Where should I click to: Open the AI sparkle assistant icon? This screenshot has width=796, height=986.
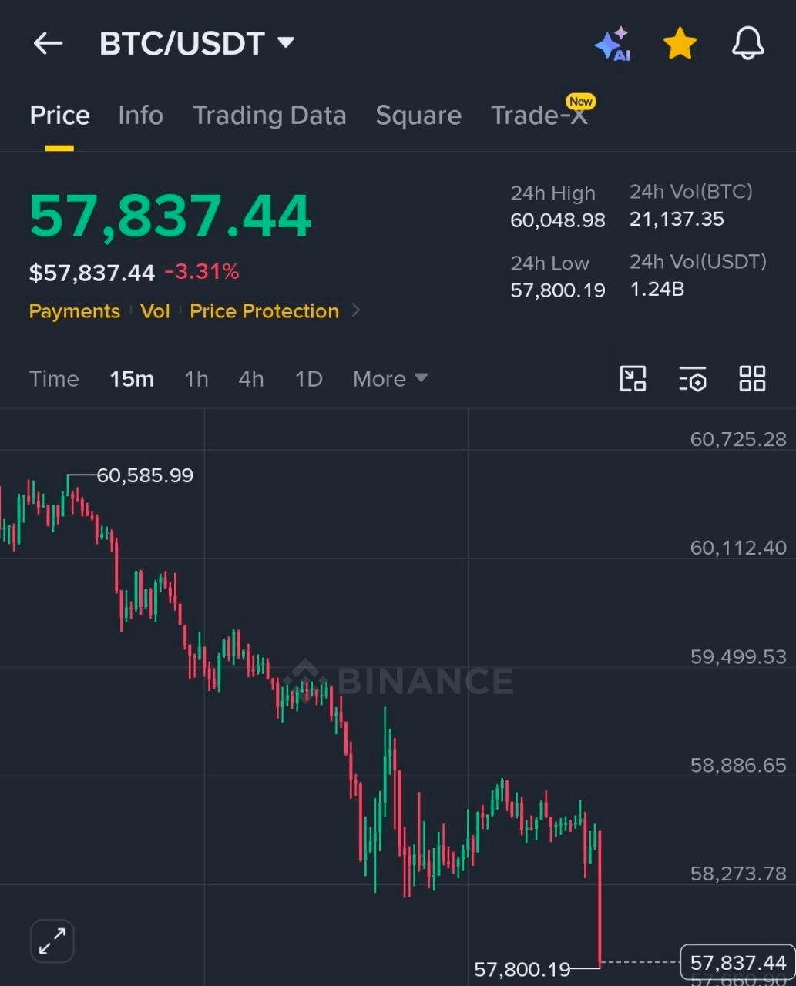tap(613, 45)
